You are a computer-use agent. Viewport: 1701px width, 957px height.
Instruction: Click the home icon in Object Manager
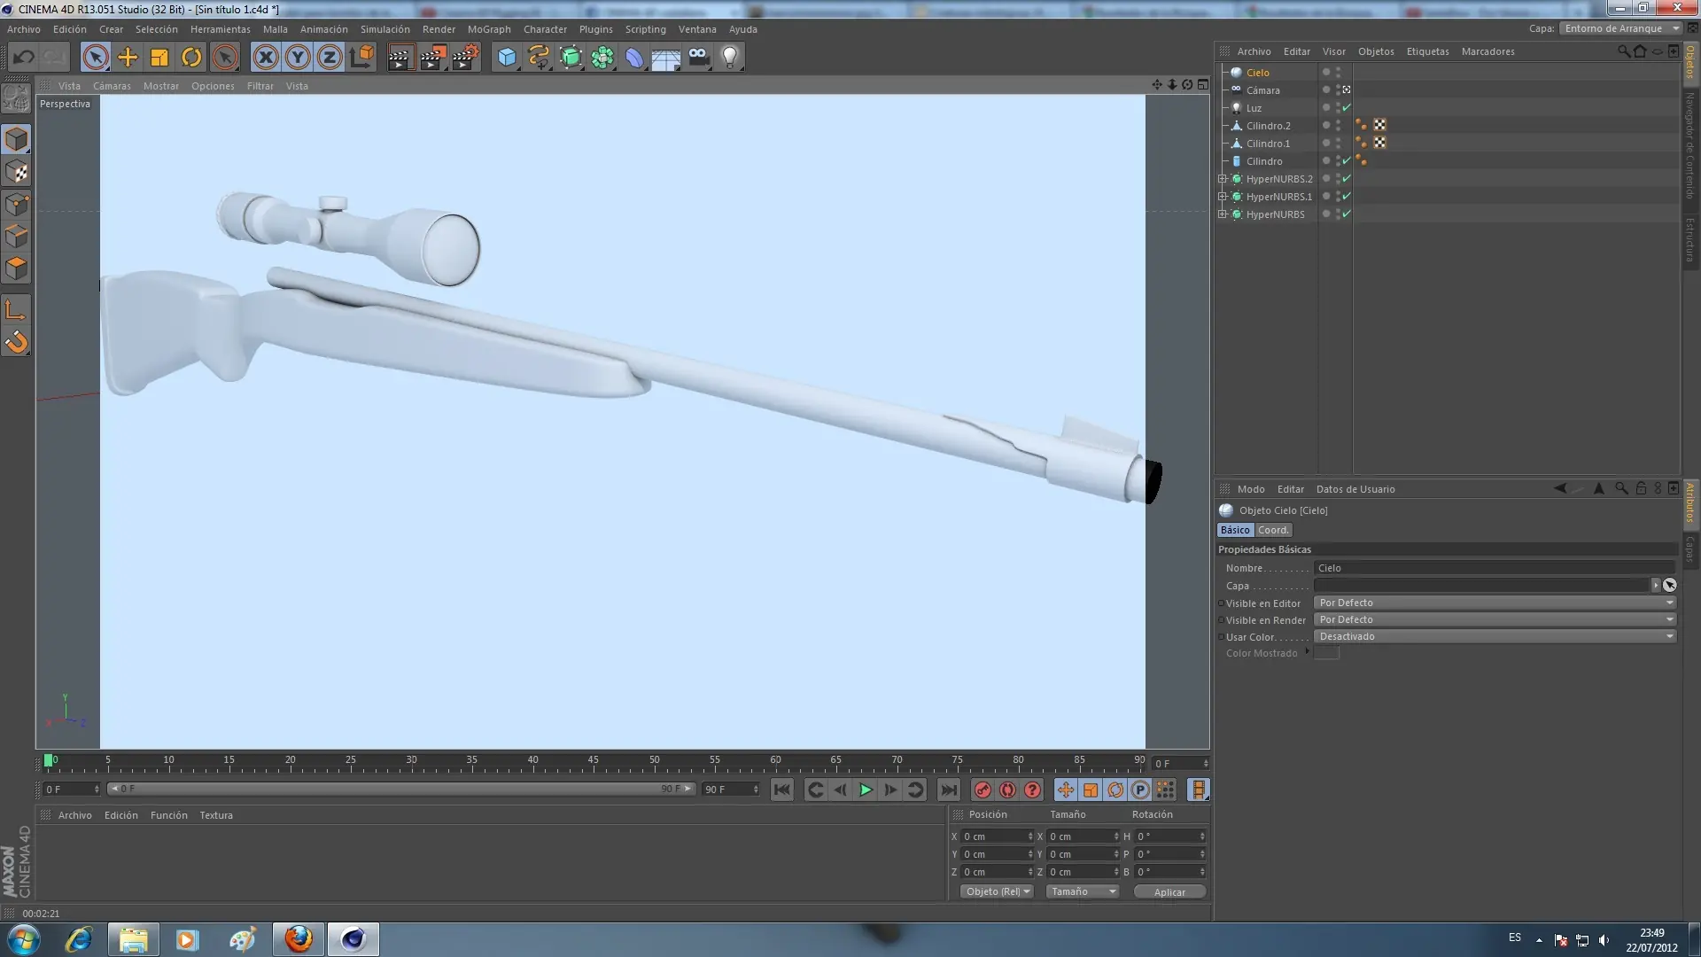(x=1640, y=51)
